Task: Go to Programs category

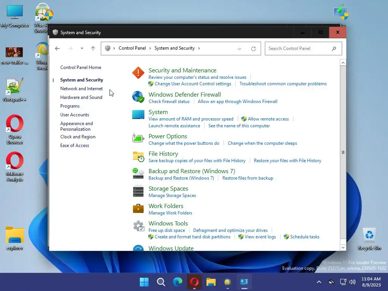Action: click(70, 106)
